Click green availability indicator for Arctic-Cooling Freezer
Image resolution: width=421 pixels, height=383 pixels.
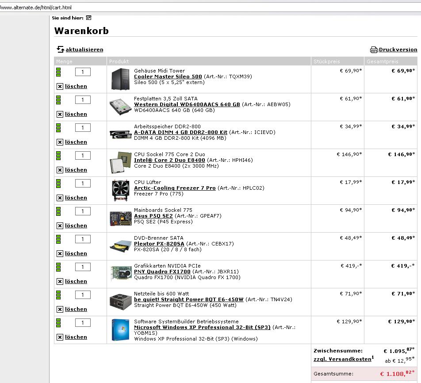[x=58, y=184]
